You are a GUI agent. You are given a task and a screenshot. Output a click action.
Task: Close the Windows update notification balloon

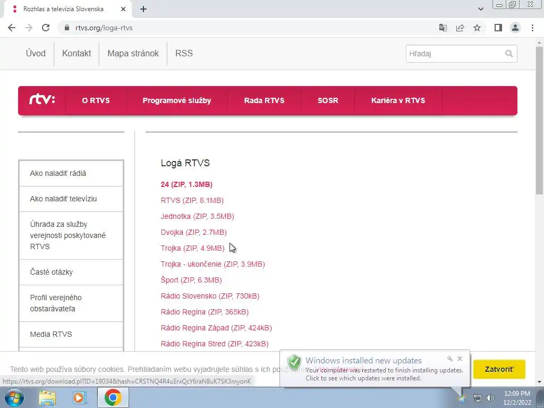460,359
